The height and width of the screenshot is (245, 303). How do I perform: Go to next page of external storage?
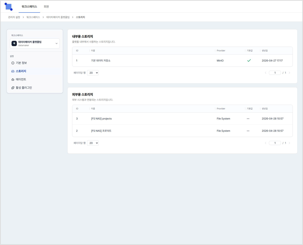[x=289, y=143]
